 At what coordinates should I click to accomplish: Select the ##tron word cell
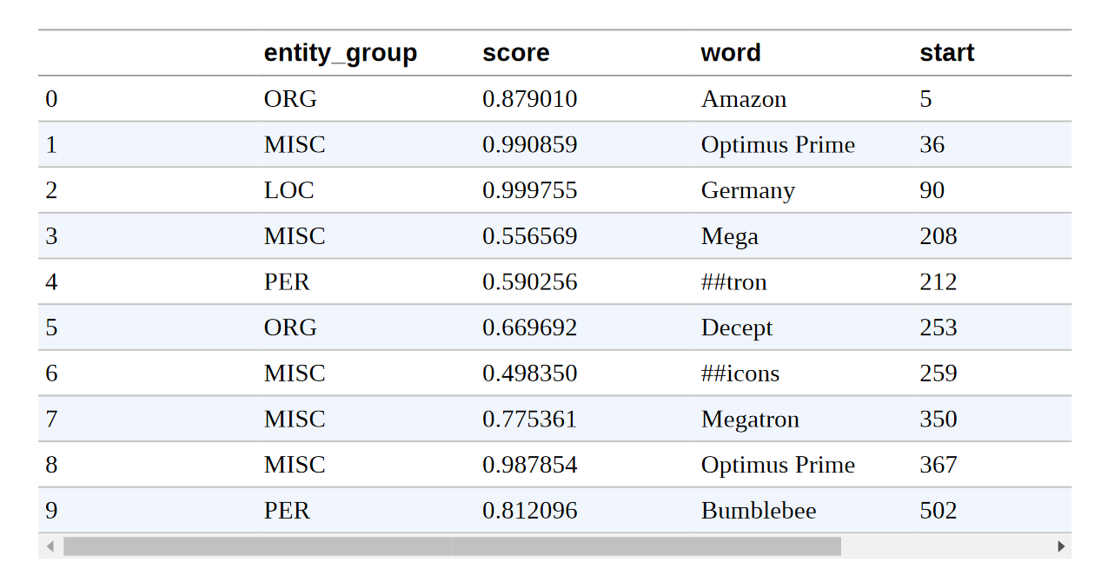tap(734, 282)
